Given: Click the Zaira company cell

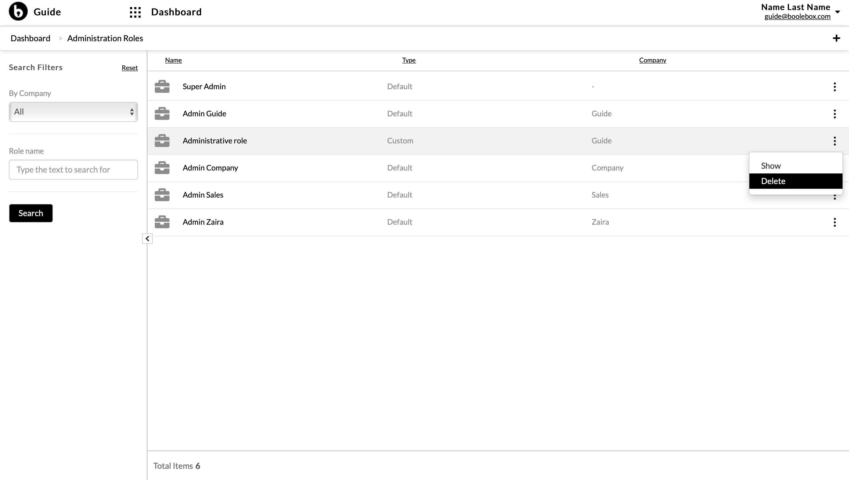Looking at the screenshot, I should (x=600, y=222).
